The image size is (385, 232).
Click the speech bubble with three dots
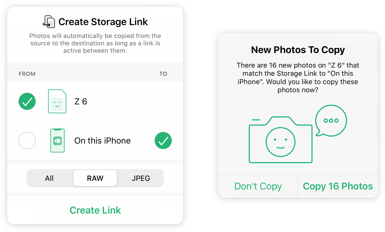(x=331, y=121)
